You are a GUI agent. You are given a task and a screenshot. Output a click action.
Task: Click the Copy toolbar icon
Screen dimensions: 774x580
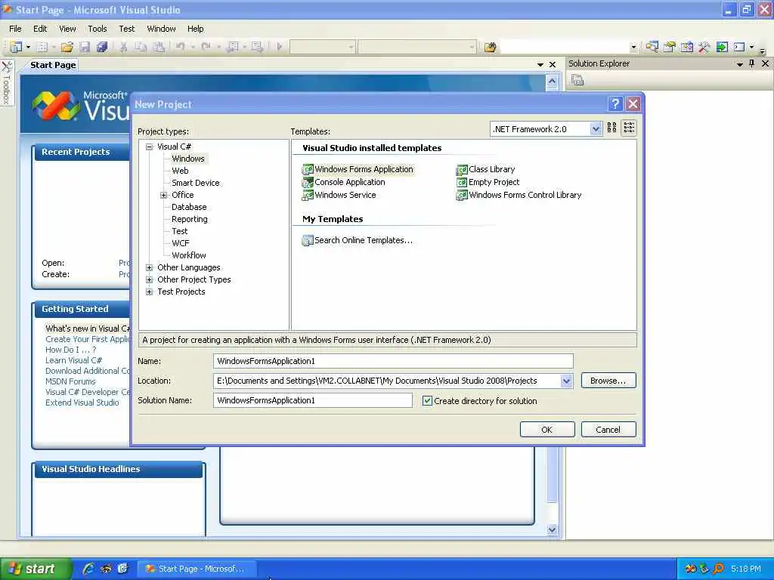click(x=141, y=47)
